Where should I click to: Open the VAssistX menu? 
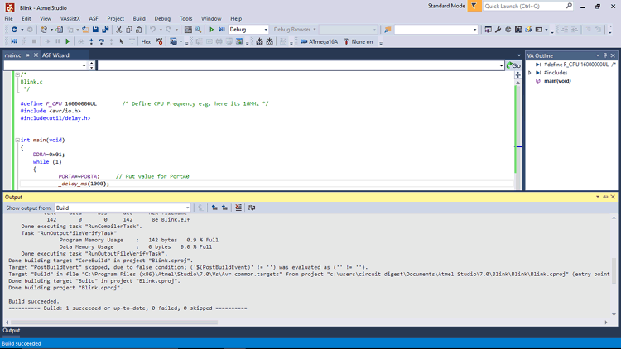(70, 18)
